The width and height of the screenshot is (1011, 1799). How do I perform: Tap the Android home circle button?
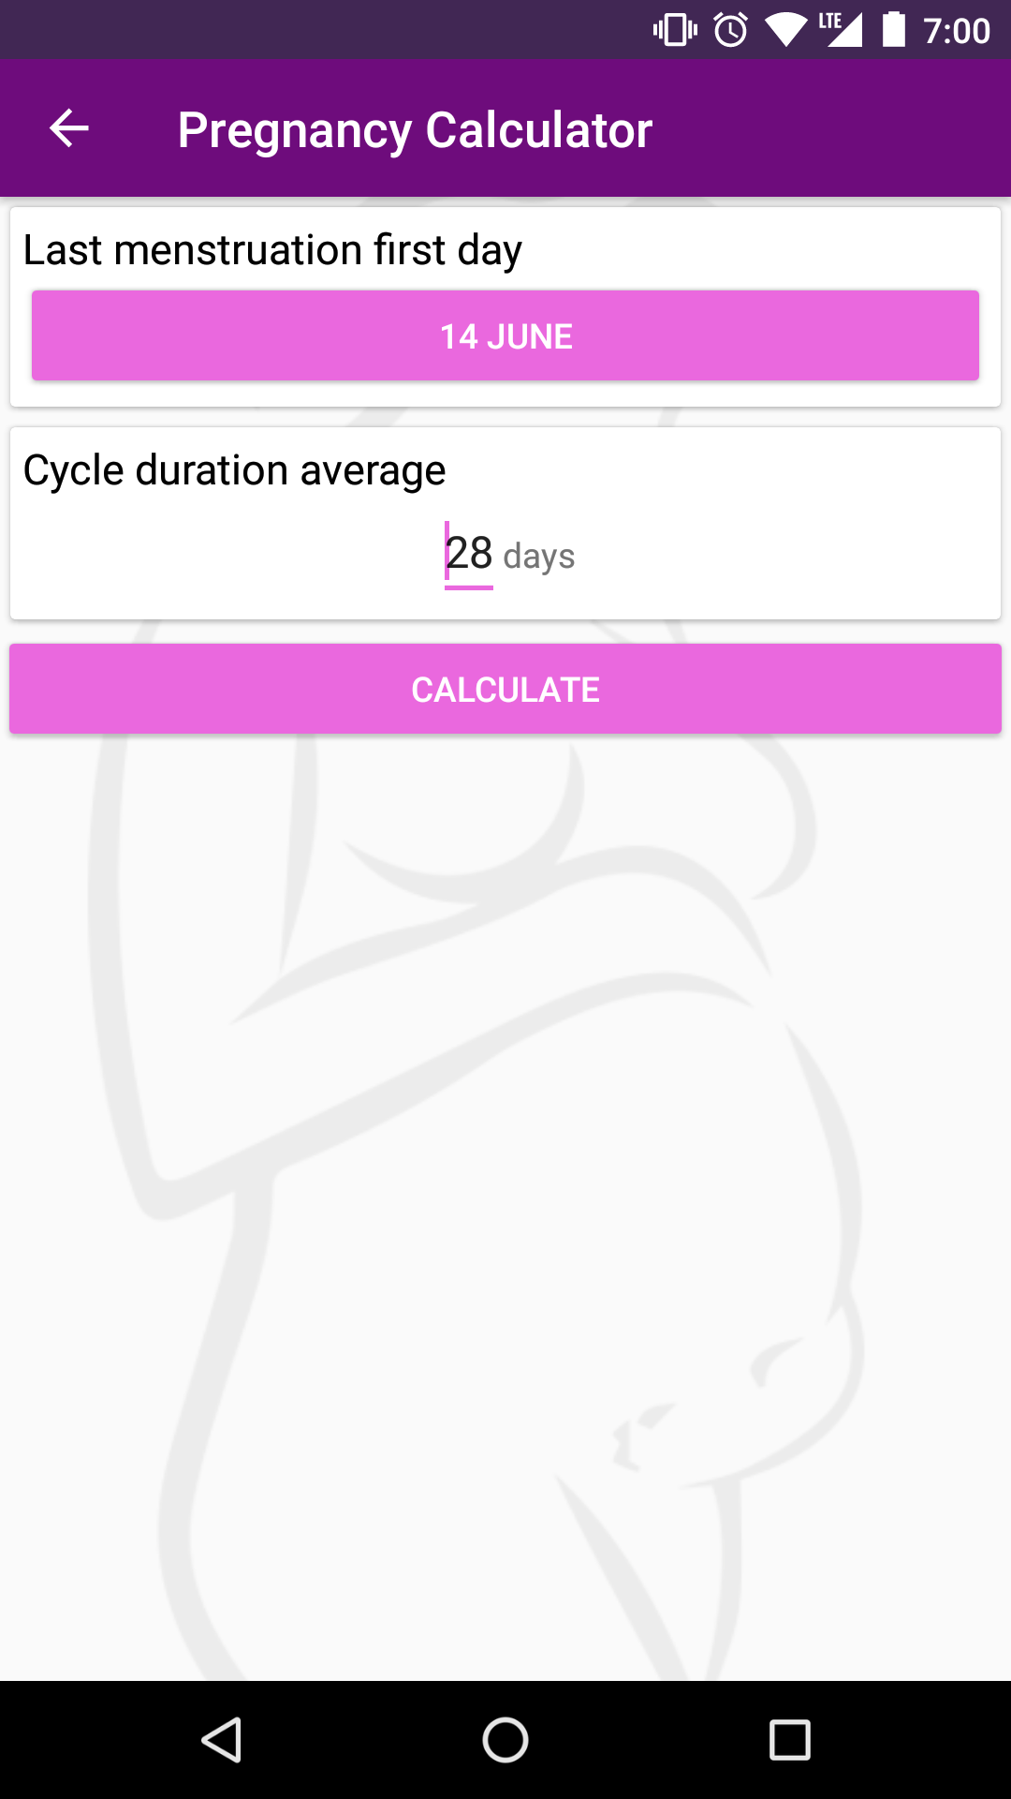(x=505, y=1740)
